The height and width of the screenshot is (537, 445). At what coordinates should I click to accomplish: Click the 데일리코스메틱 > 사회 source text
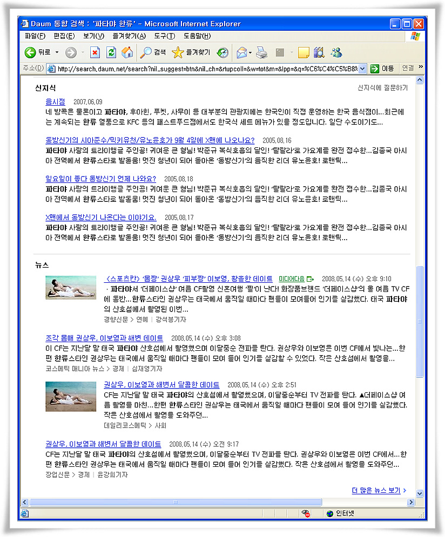coord(135,426)
